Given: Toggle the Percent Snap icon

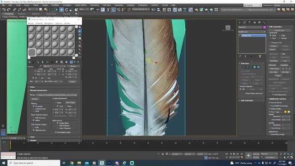Looking at the screenshot, I should point(118,10).
